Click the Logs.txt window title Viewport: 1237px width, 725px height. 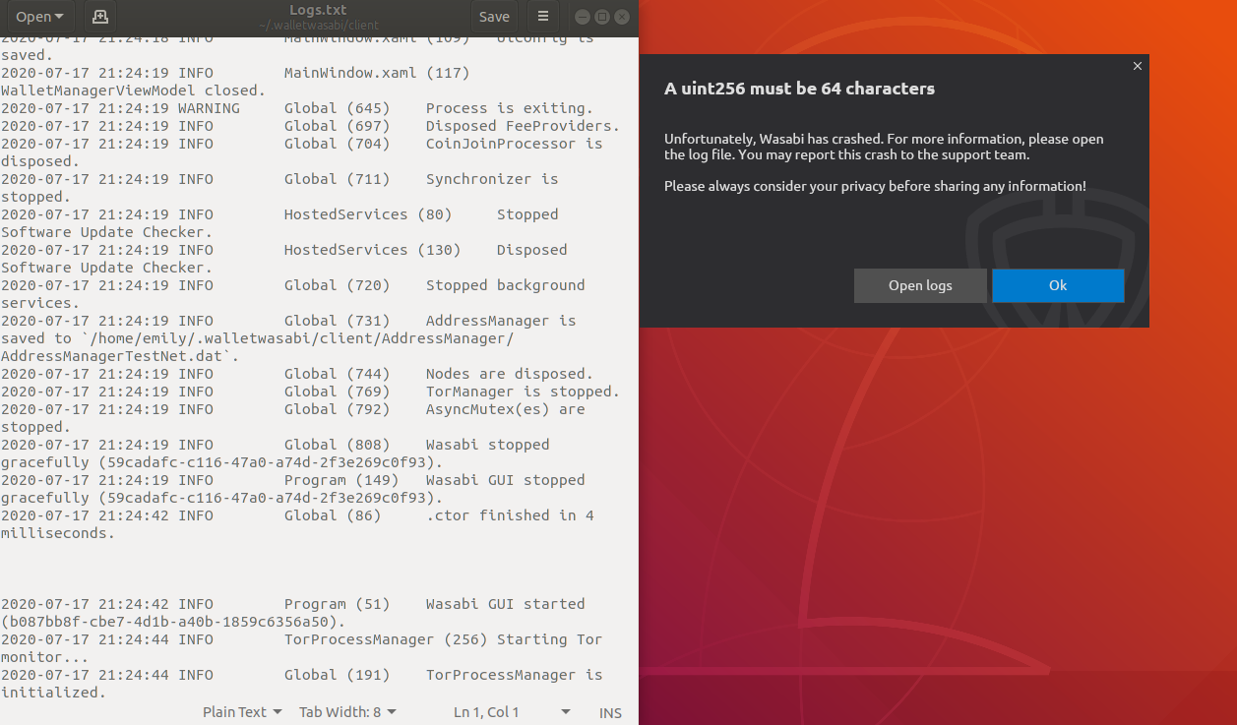tap(319, 10)
